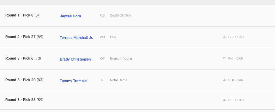Click CLE > CAR text in Marshall row
Screen dimensions: 275x112
[236, 37]
